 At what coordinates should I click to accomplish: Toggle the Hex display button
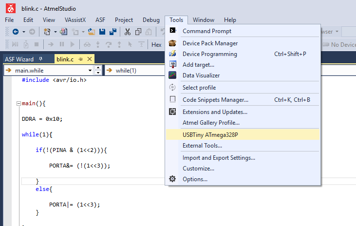[x=156, y=45]
